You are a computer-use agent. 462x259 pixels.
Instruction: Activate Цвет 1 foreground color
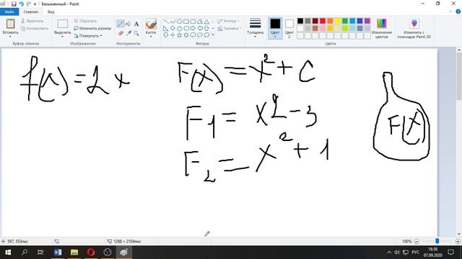coord(275,28)
